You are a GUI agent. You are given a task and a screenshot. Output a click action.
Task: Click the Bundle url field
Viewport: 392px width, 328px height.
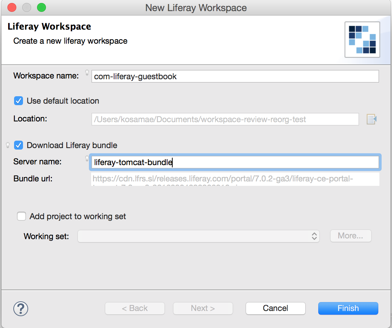point(235,179)
